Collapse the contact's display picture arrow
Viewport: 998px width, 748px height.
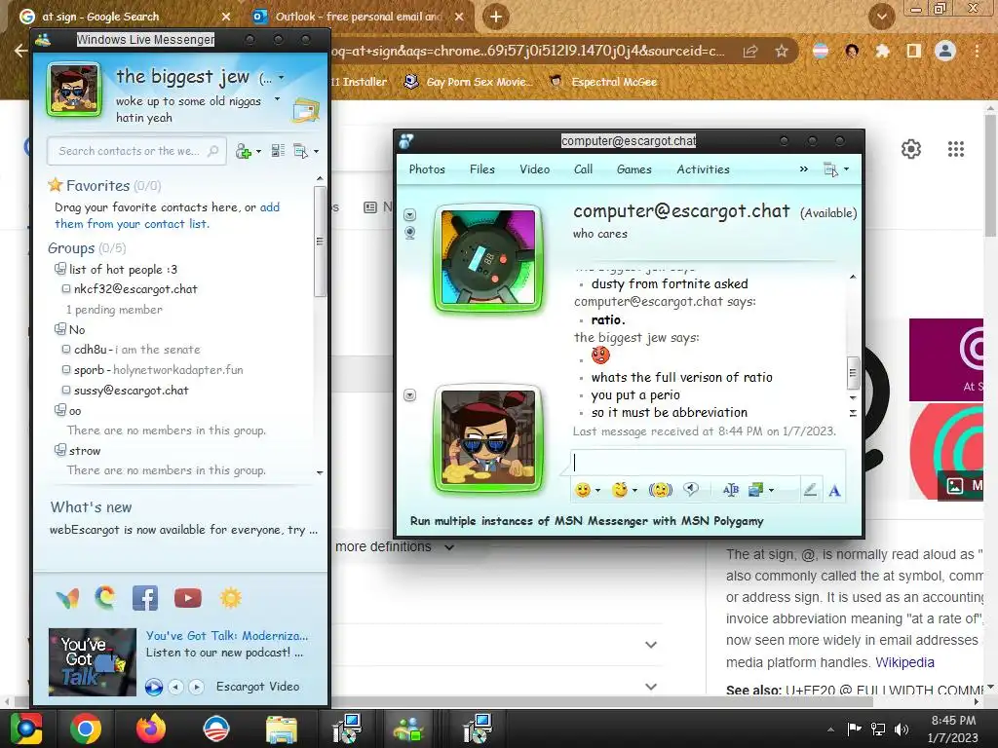410,214
